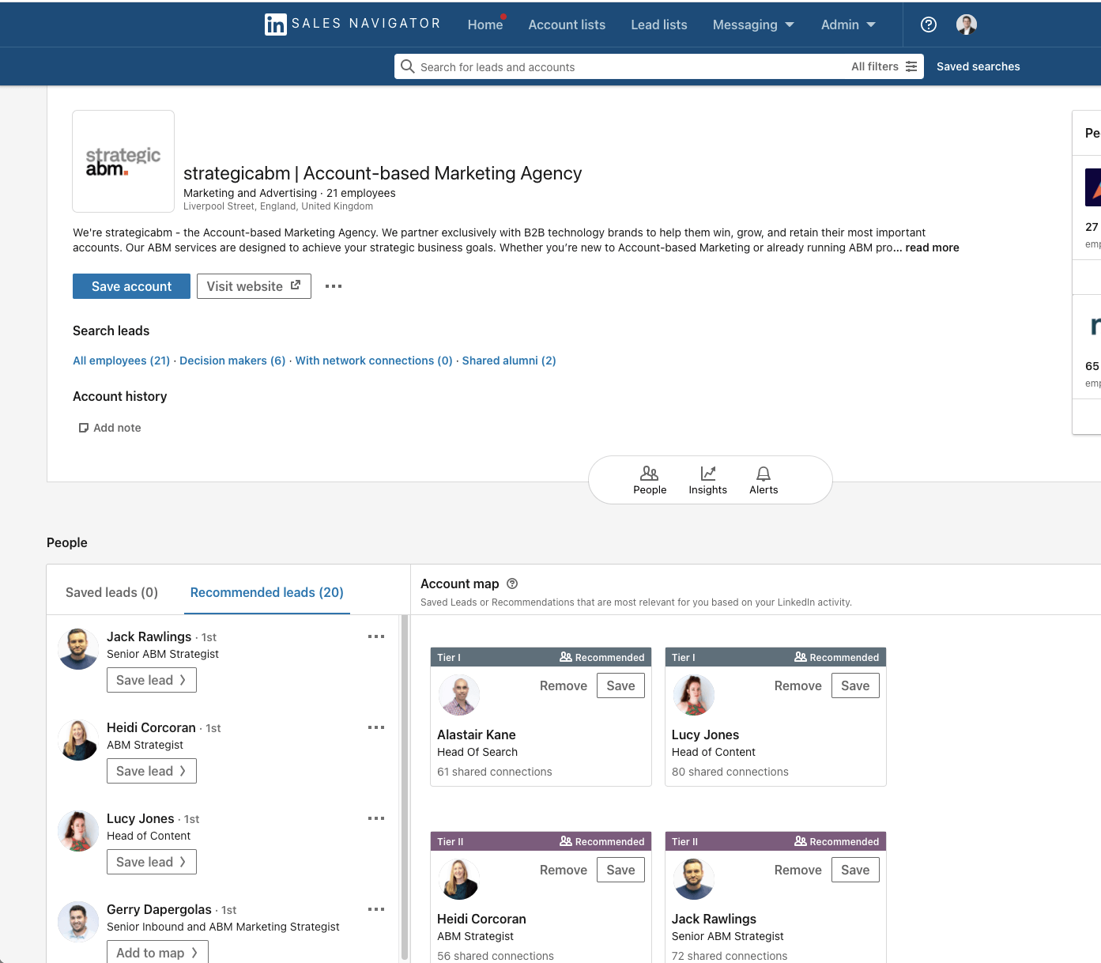Click the search magnifier icon
Image resolution: width=1101 pixels, height=963 pixels.
tap(407, 66)
